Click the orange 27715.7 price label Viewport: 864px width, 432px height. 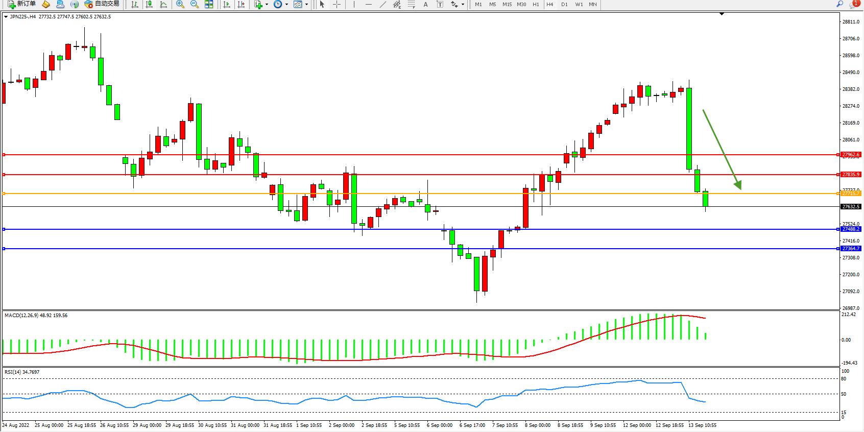(851, 194)
